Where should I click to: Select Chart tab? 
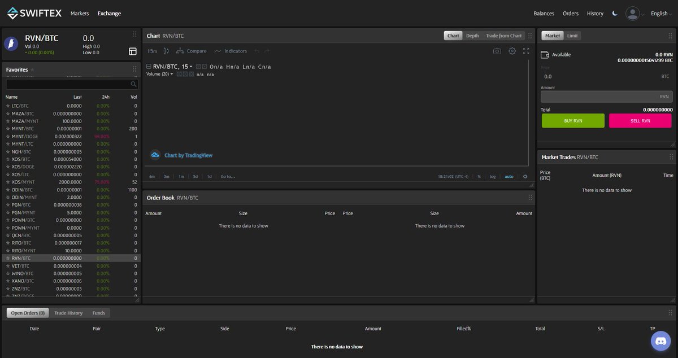pyautogui.click(x=453, y=36)
